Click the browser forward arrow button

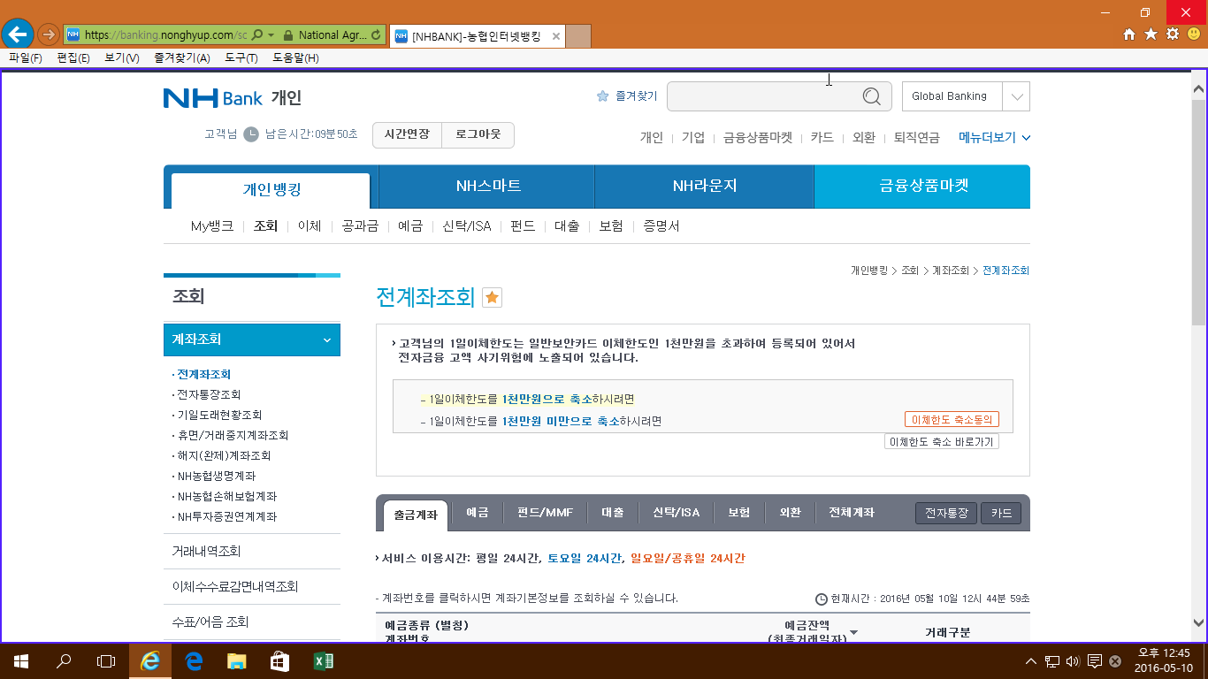click(x=49, y=34)
